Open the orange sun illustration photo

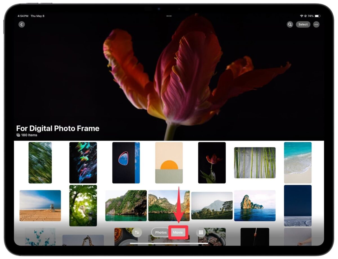click(169, 163)
